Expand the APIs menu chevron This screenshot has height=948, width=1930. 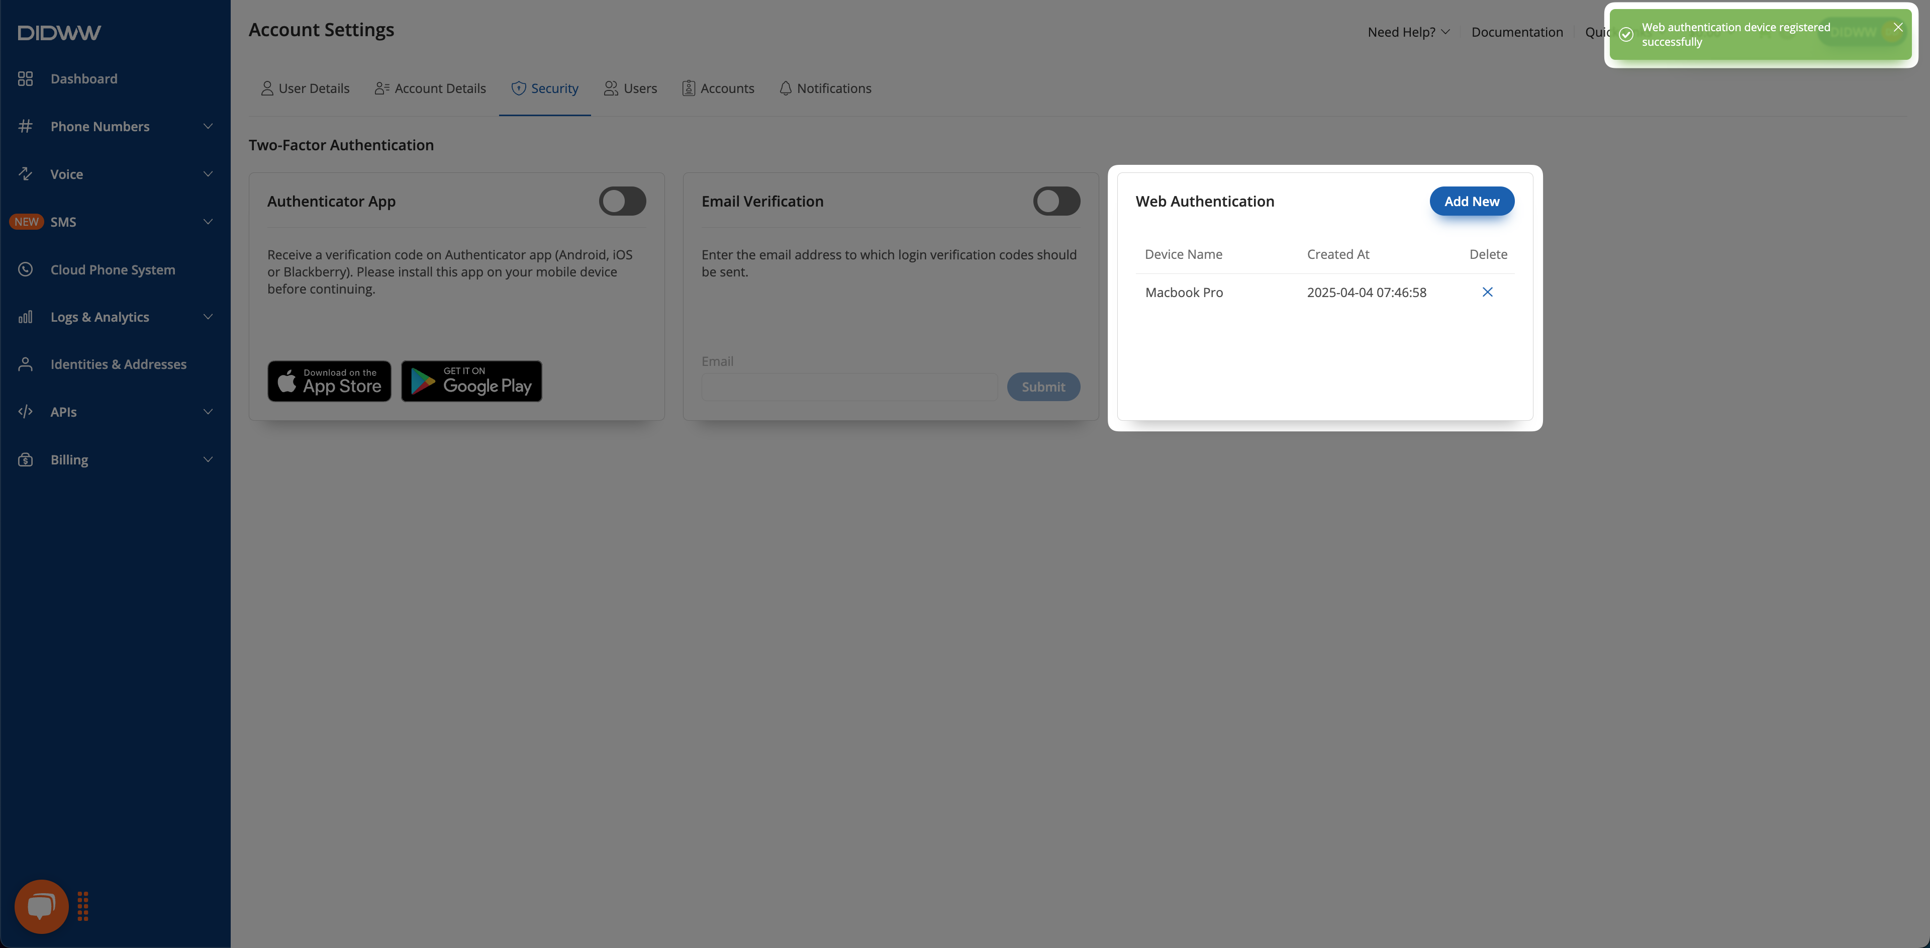pos(208,412)
